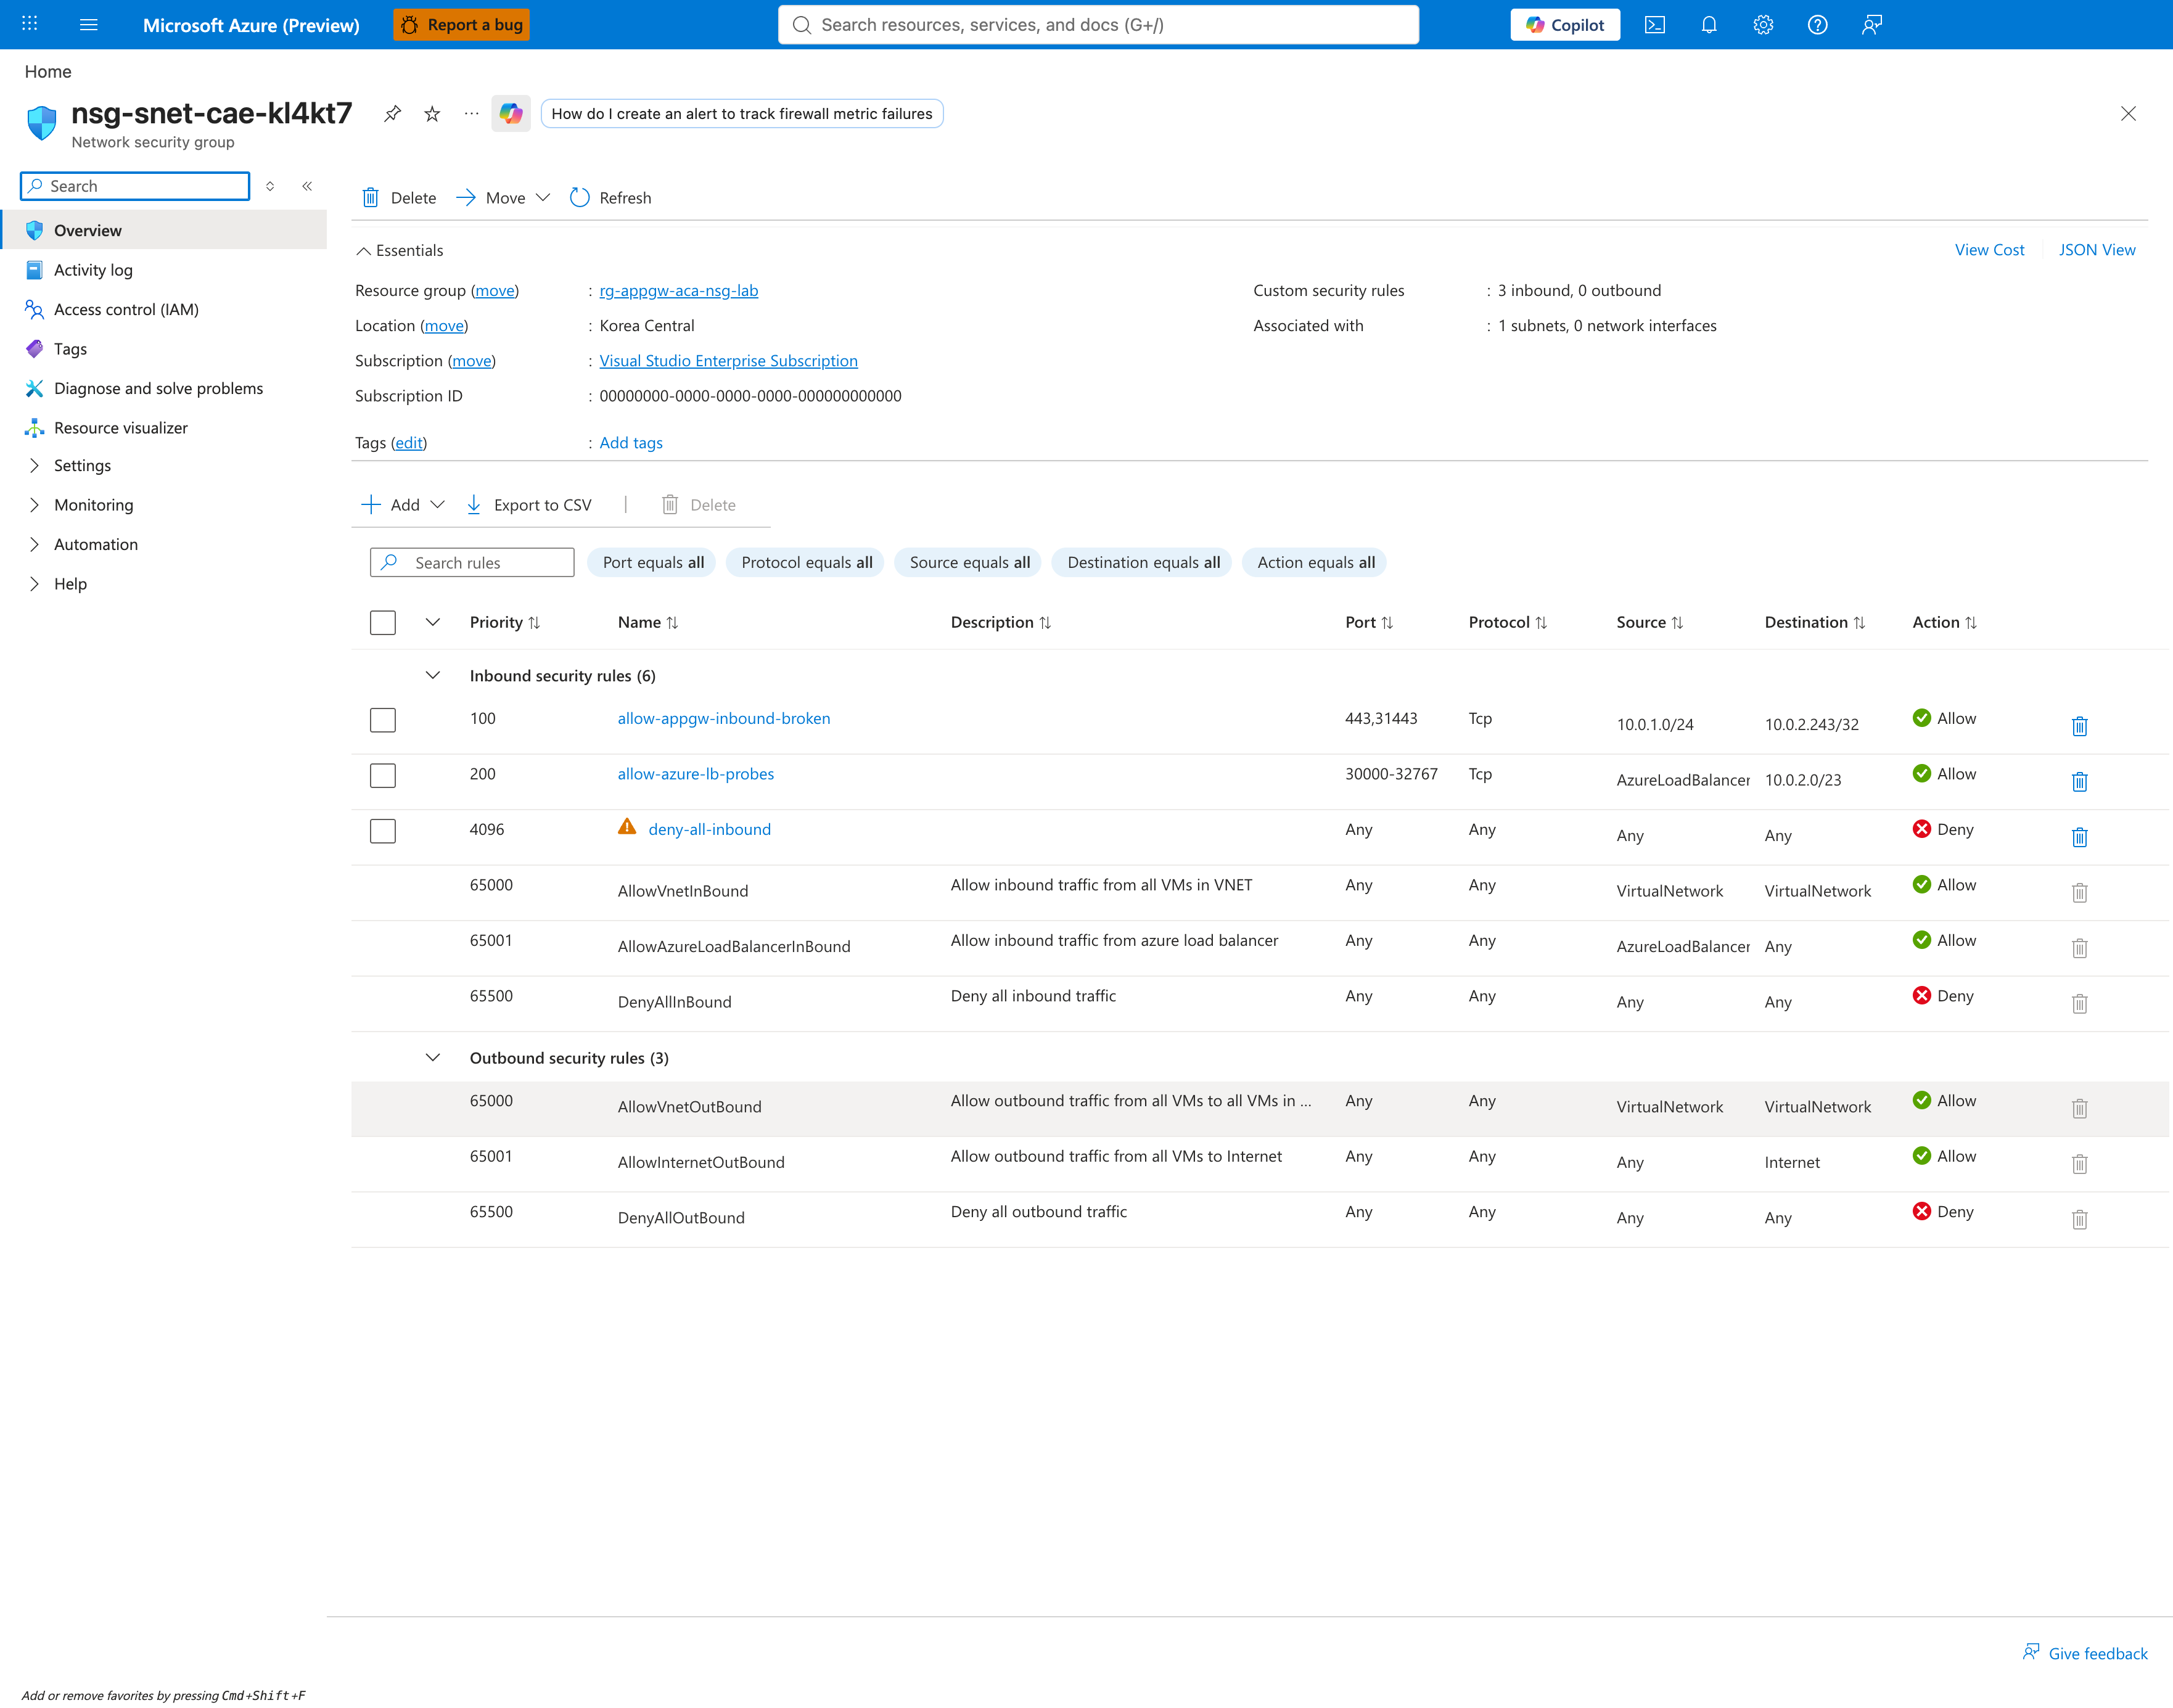Add the NSG to favorites star
Viewport: 2173px width, 1708px height.
pyautogui.click(x=432, y=114)
